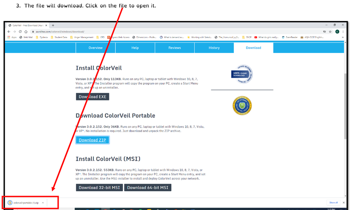This screenshot has height=210, width=351.
Task: Switch to the Overview tab
Action: [x=96, y=48]
